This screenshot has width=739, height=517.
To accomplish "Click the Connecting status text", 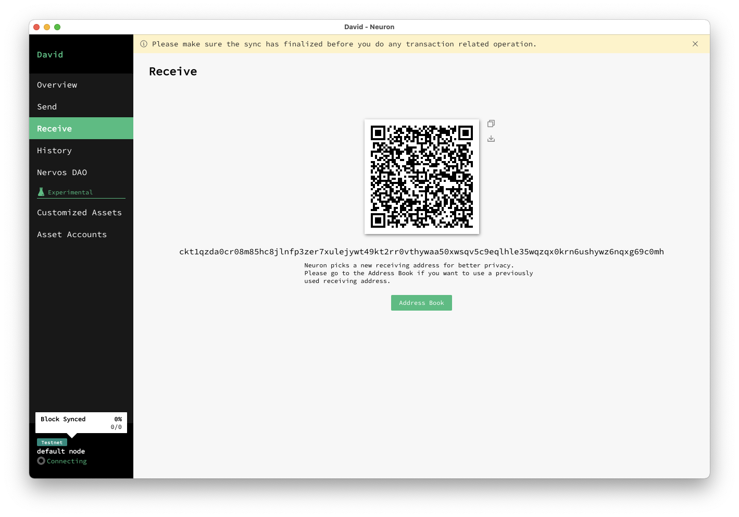I will 67,461.
